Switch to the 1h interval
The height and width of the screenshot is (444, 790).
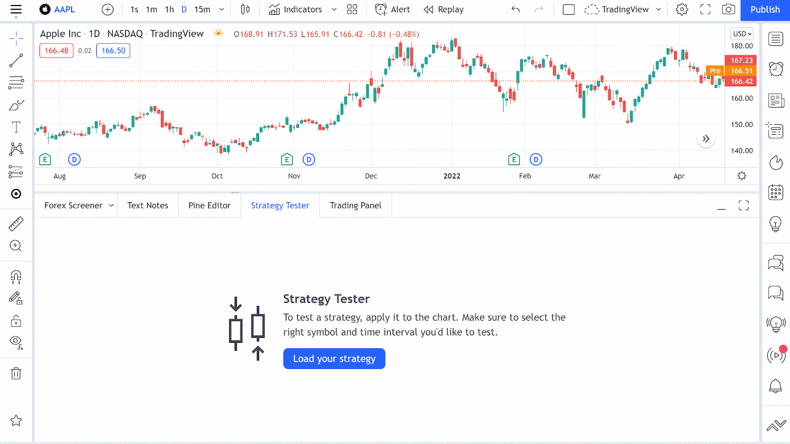(169, 9)
